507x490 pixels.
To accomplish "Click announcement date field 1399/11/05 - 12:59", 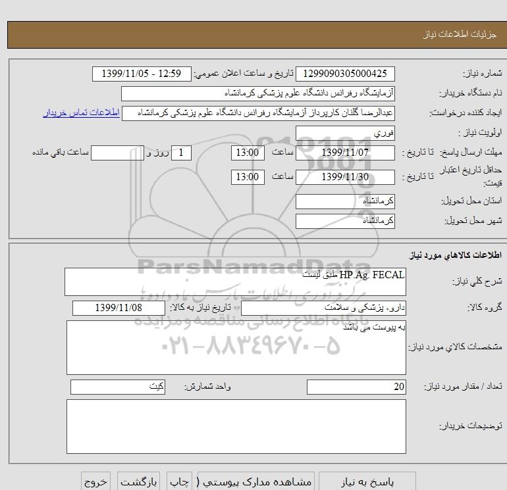I will [142, 74].
